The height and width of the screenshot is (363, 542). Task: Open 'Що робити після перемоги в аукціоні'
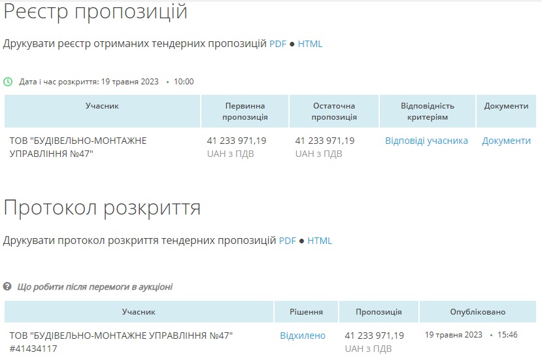pos(95,286)
